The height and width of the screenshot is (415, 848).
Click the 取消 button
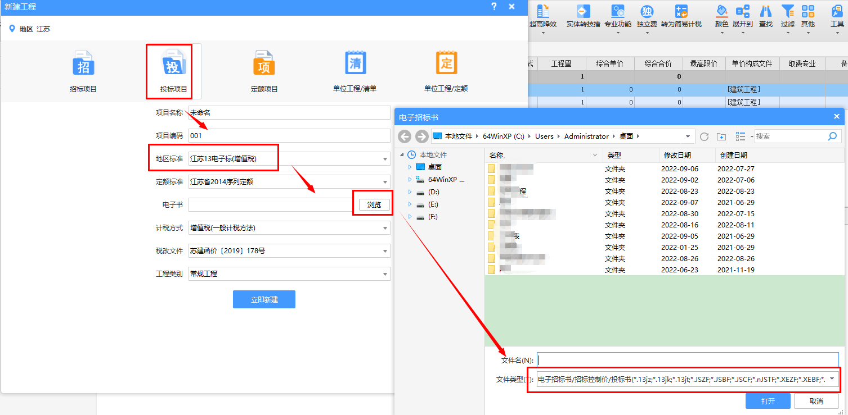[x=816, y=401]
